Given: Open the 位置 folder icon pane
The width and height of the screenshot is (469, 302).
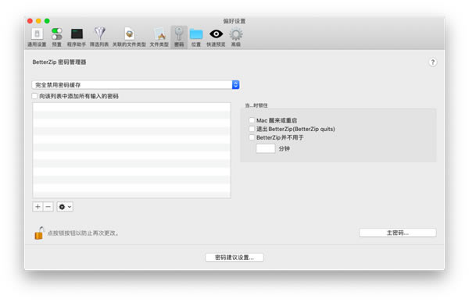Looking at the screenshot, I should [x=196, y=37].
